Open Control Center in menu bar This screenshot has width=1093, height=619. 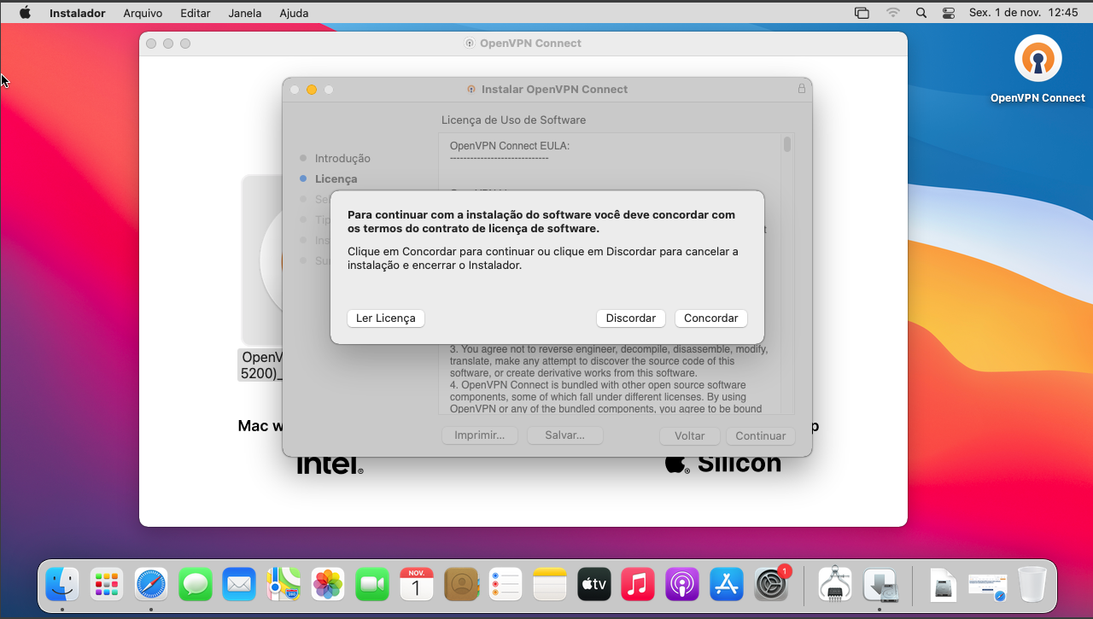(x=949, y=13)
